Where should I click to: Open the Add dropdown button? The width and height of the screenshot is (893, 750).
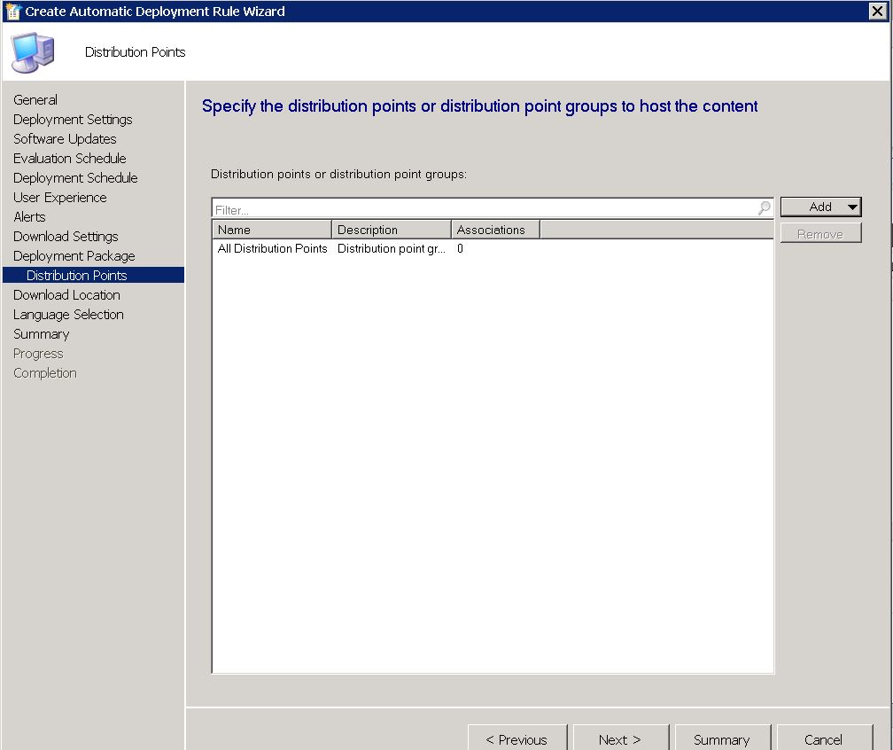820,207
